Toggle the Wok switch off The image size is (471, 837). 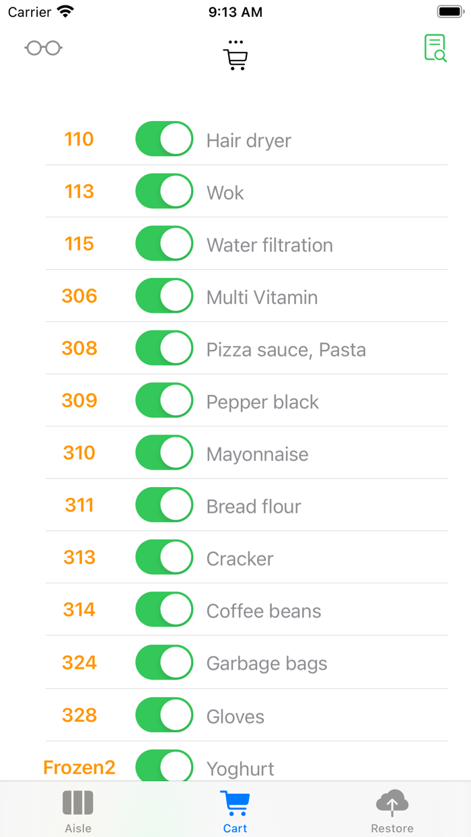tap(164, 192)
